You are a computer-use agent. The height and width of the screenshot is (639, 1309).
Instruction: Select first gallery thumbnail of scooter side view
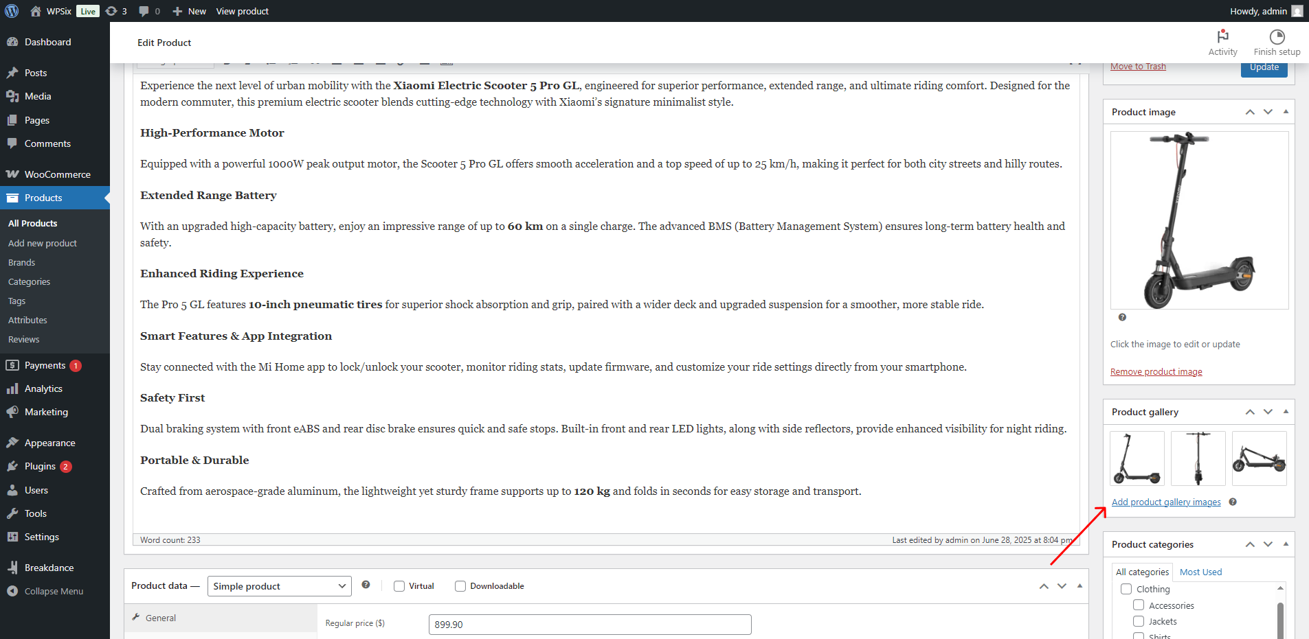pos(1137,458)
